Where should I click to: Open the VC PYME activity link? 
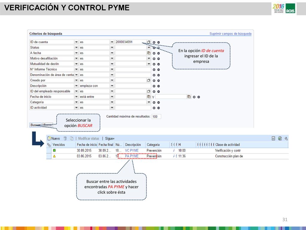[x=132, y=151]
